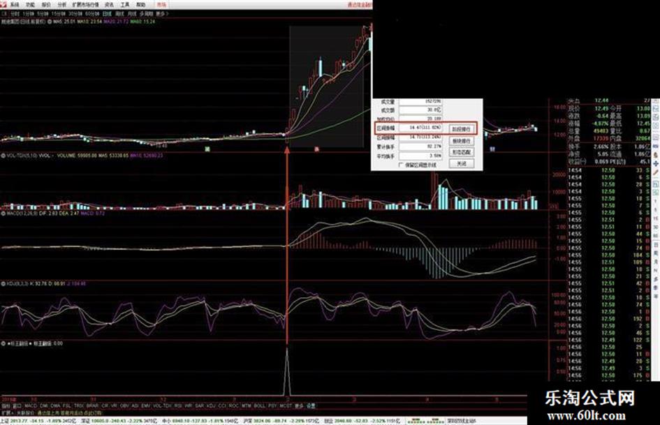Open the 资讯 menu
This screenshot has height=425, width=660.
pos(109,5)
